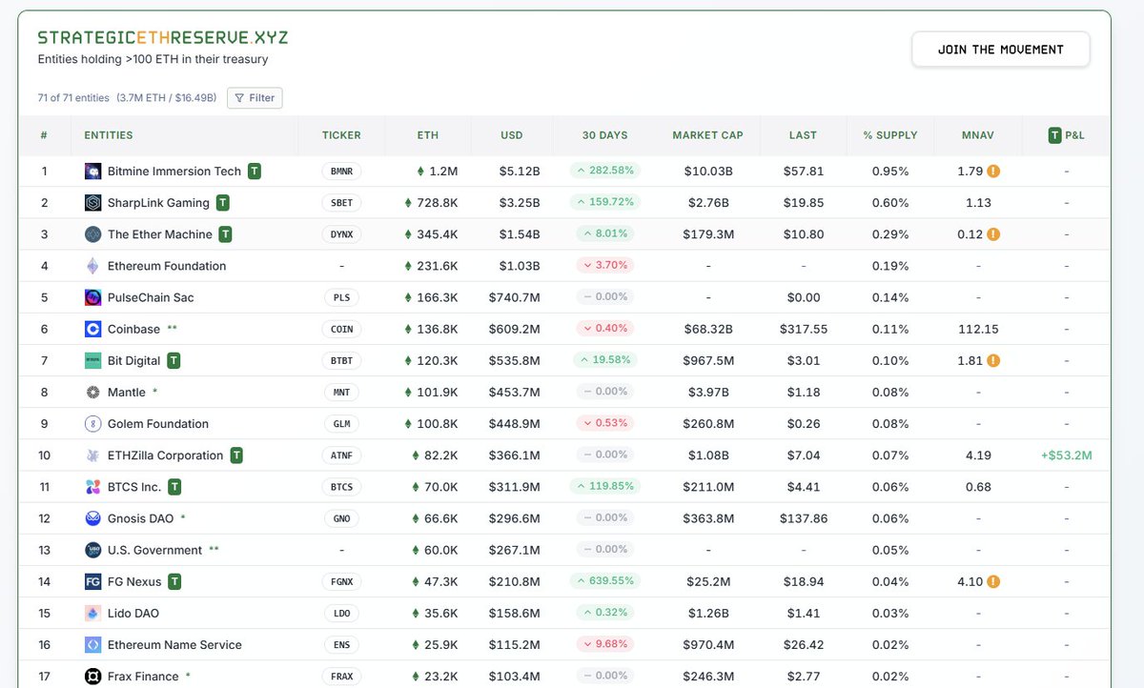Viewport: 1144px width, 688px height.
Task: Sort by the TICKER column header
Action: click(x=341, y=135)
